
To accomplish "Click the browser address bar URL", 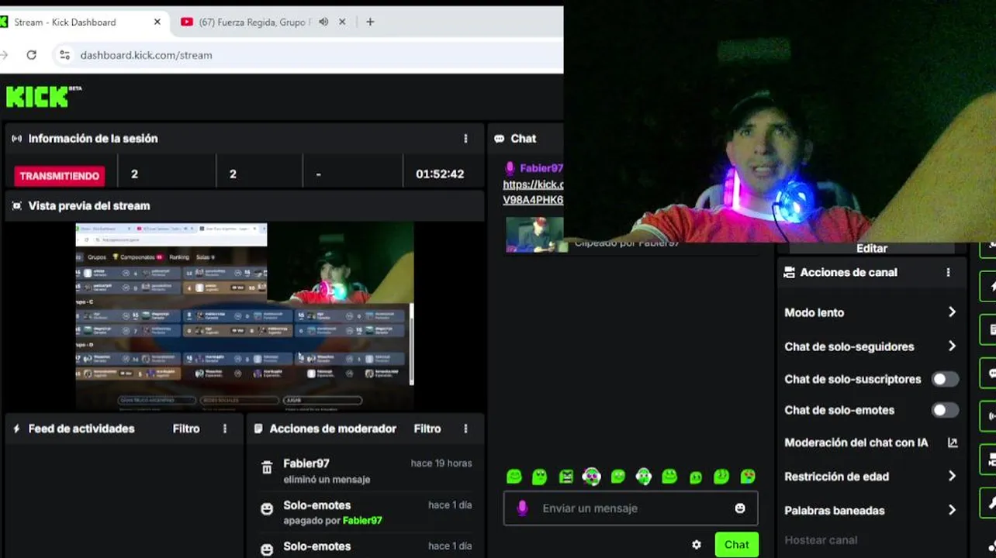I will 146,55.
